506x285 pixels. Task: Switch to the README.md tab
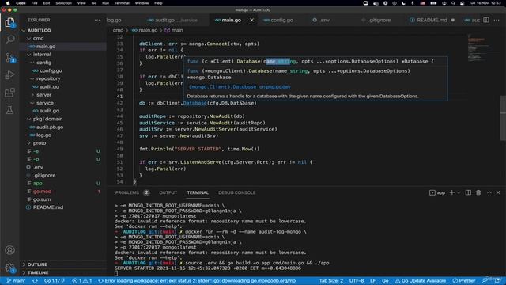432,20
